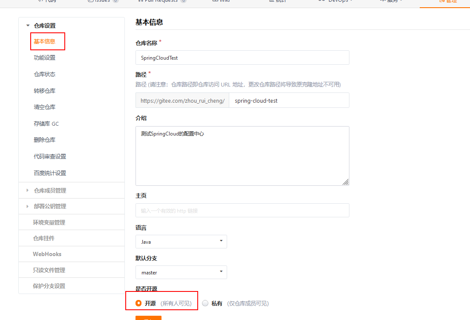Open 代码审查设置
This screenshot has height=320, width=470.
click(50, 156)
